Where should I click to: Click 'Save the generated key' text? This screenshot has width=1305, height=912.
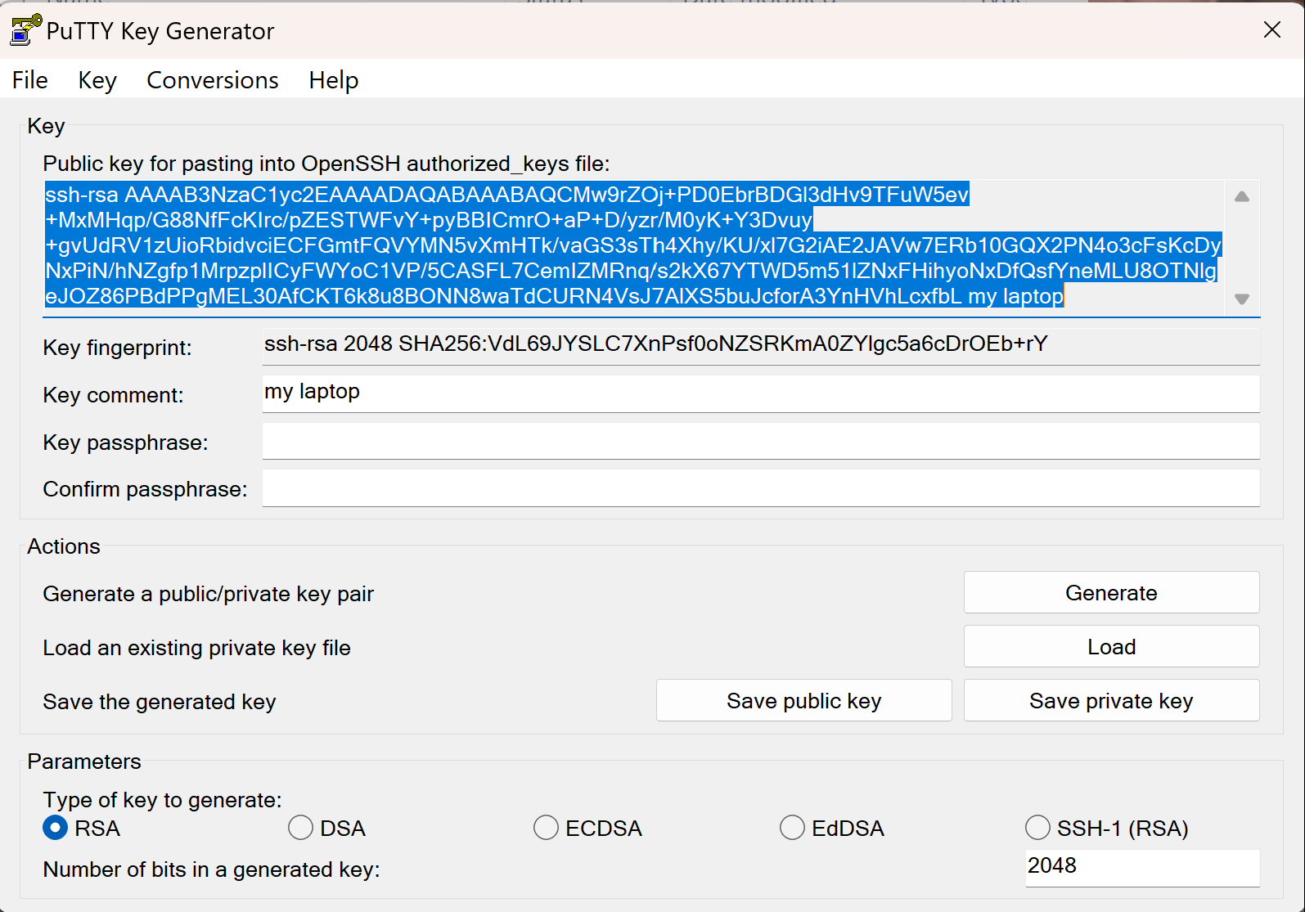click(x=160, y=702)
